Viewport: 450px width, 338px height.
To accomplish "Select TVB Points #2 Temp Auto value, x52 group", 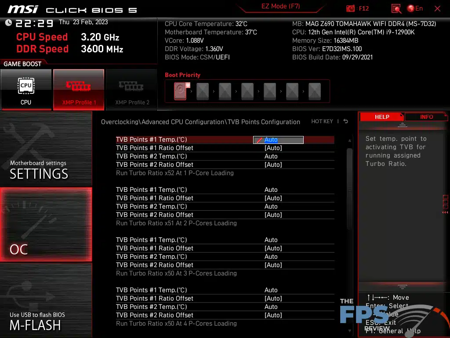I will tap(271, 156).
